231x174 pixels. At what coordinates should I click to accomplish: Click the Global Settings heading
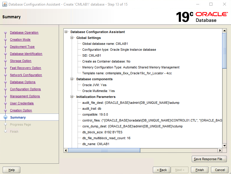89,38
